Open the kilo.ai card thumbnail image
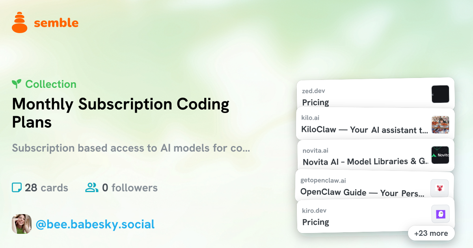Screen dimensions: 473x248 [440, 125]
